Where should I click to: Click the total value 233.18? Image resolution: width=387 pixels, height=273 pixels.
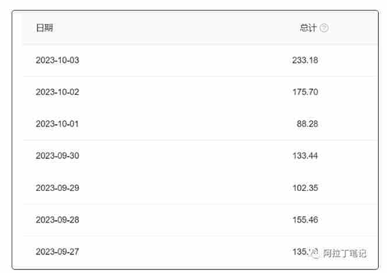305,60
